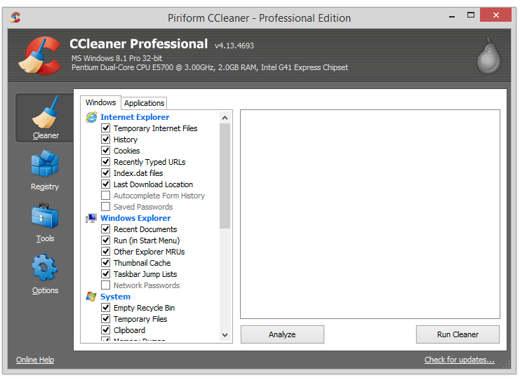Enable Autocomplete Form History

[x=106, y=196]
